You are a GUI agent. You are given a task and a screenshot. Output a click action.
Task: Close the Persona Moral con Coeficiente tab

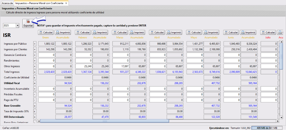pyautogui.click(x=66, y=3)
